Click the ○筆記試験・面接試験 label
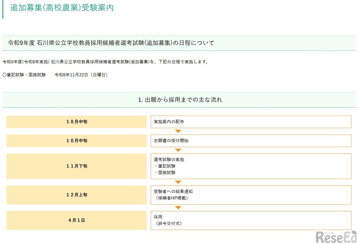358x244 pixels. pyautogui.click(x=24, y=75)
